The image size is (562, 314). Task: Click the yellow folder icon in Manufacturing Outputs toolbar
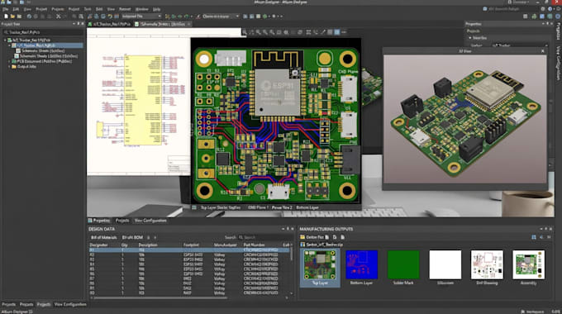302,237
